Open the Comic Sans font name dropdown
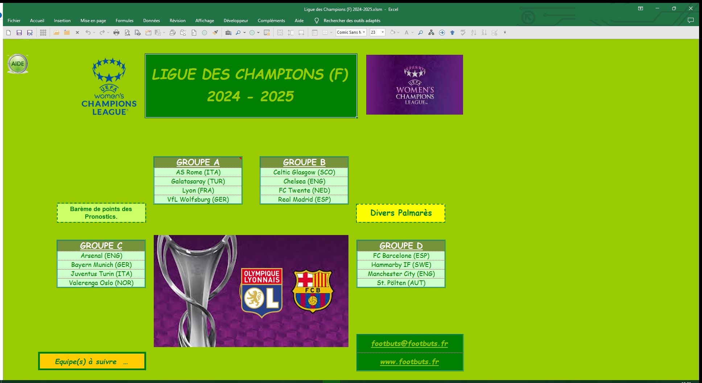This screenshot has height=383, width=702. point(364,32)
